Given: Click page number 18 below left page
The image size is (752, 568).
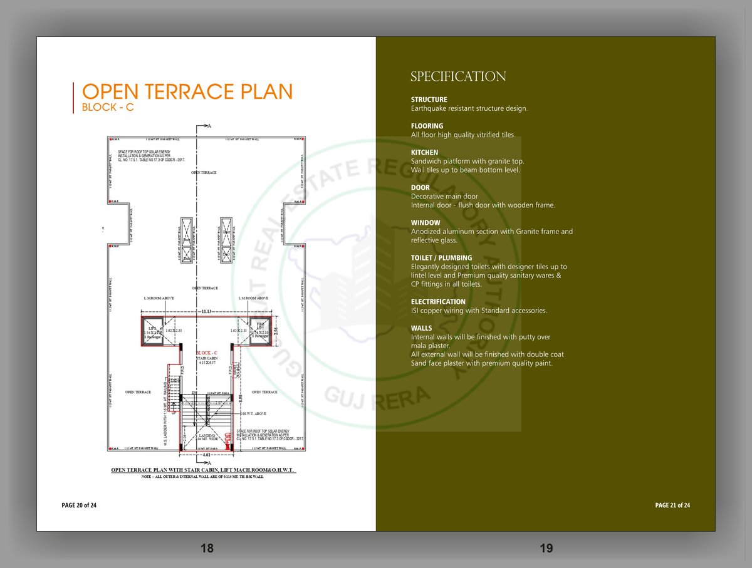Looking at the screenshot, I should pos(207,549).
